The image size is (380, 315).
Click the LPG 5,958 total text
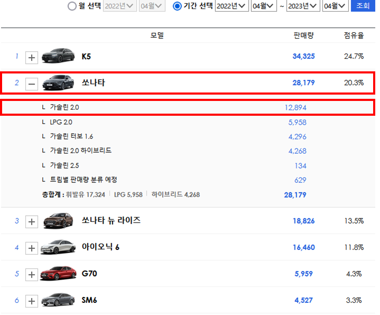(x=128, y=194)
